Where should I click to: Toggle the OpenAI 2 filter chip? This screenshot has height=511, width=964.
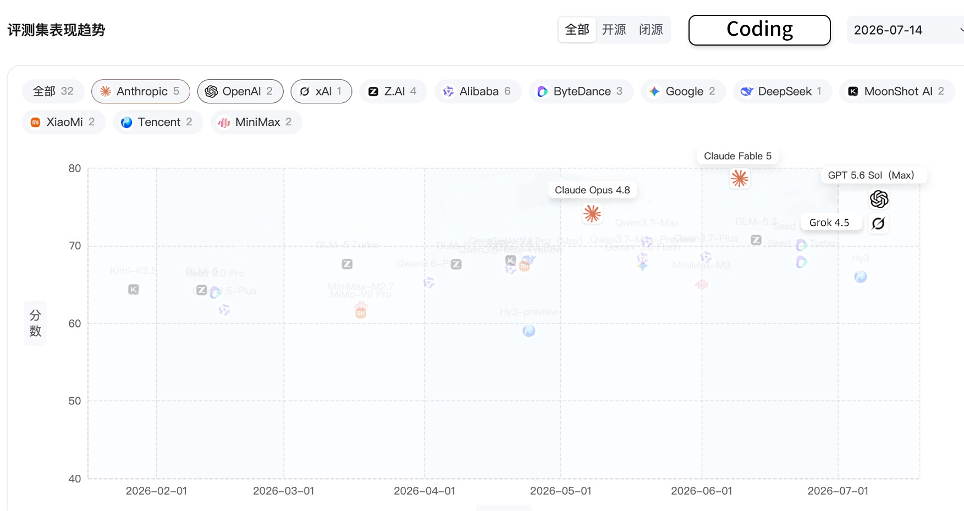pyautogui.click(x=240, y=91)
